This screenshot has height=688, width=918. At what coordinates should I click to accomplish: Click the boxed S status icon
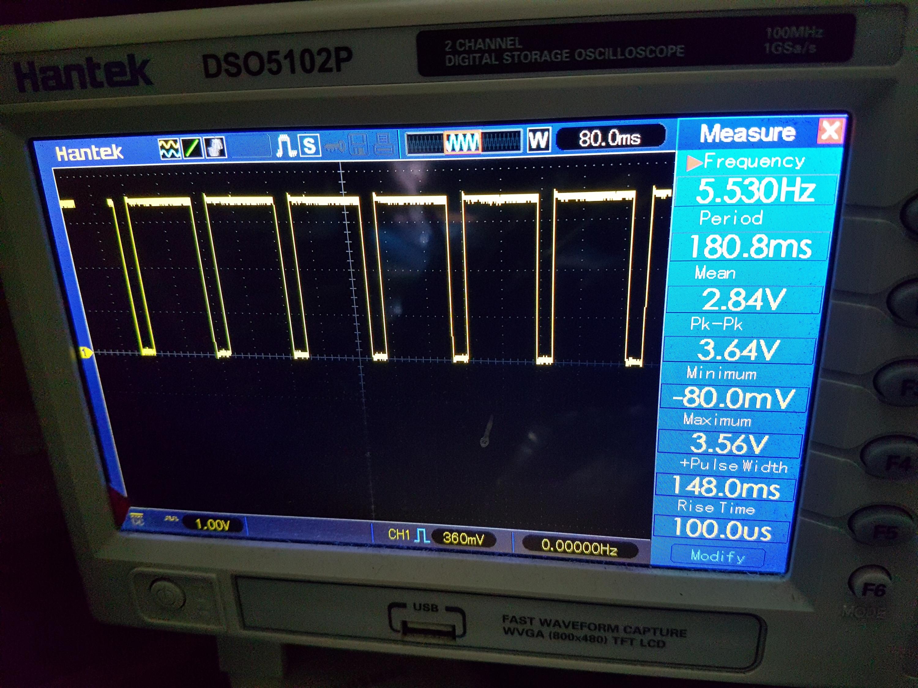[310, 146]
